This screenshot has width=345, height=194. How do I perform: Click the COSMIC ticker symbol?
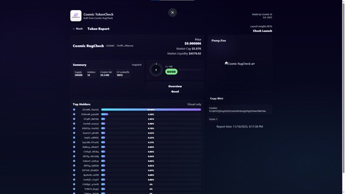(110, 46)
